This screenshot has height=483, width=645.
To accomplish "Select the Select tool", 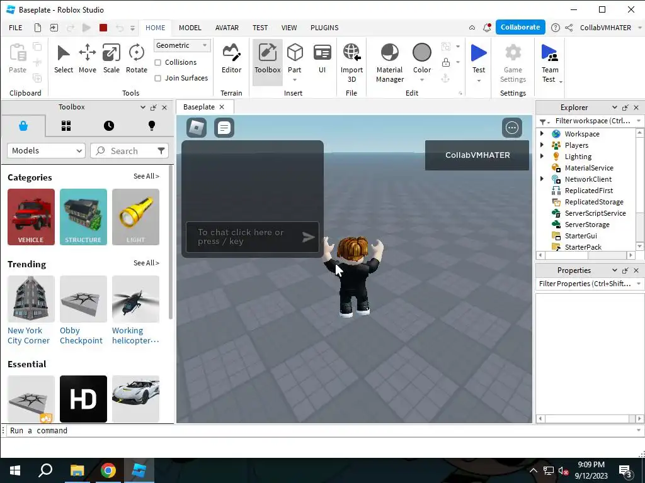I will 64,58.
